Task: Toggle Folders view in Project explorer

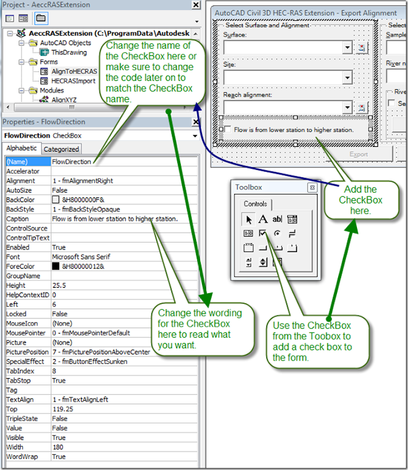Action: pos(41,18)
